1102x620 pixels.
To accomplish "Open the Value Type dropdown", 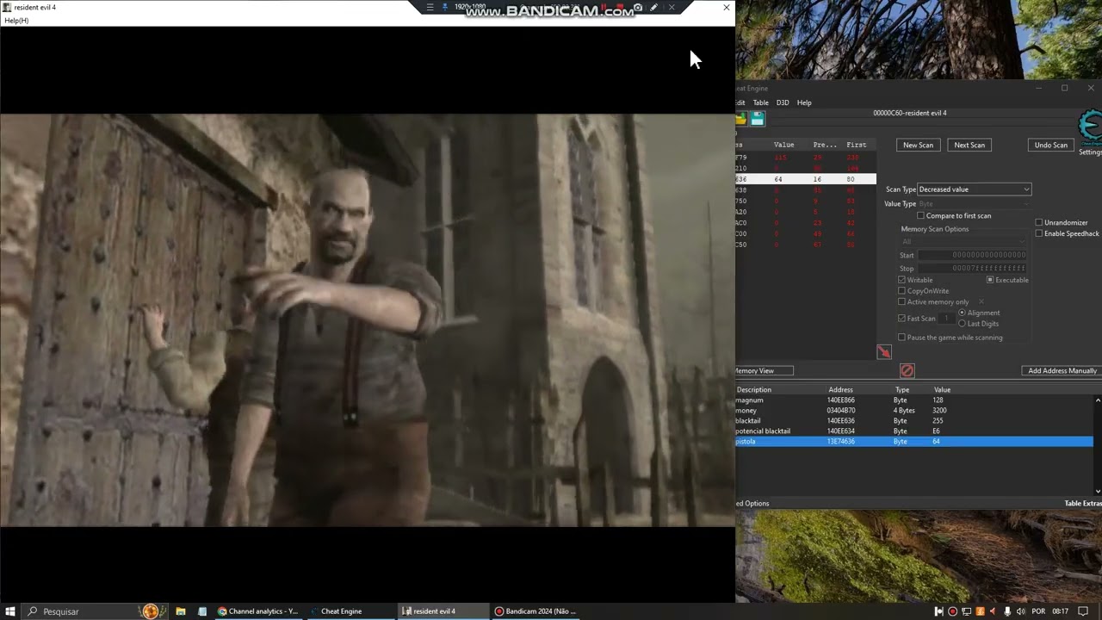I will click(975, 204).
